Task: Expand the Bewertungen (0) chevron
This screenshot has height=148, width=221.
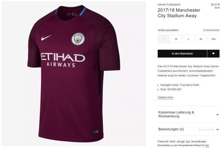Action: (217, 129)
